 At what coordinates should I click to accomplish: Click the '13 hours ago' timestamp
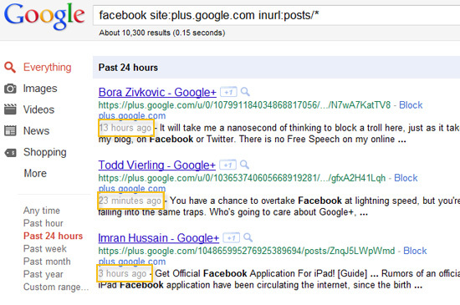(x=125, y=128)
